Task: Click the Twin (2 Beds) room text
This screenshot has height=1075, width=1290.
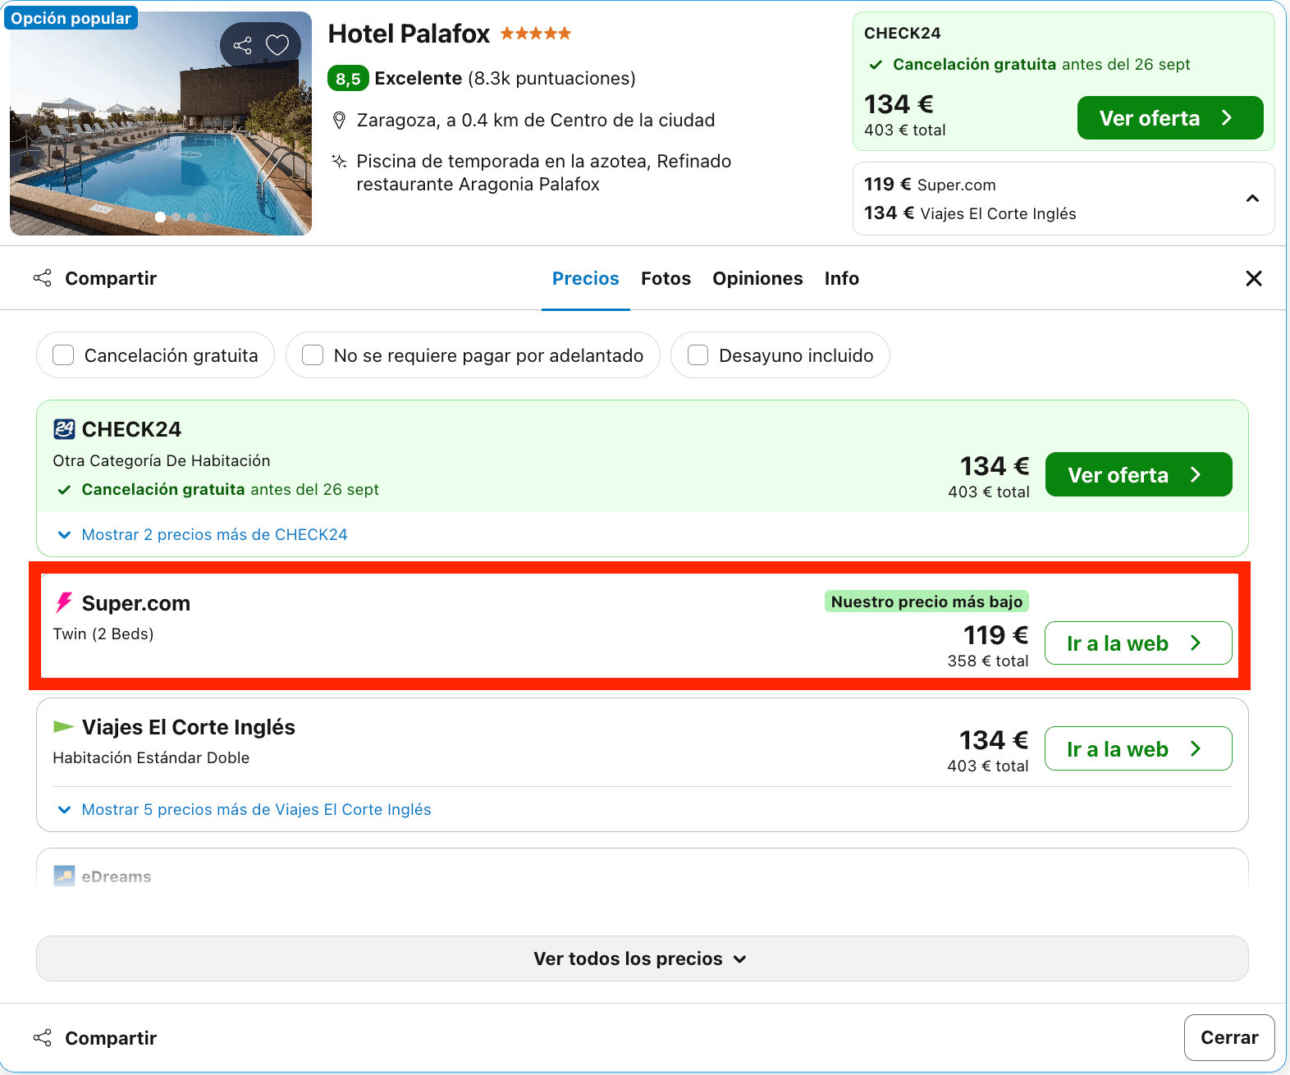Action: (x=103, y=634)
